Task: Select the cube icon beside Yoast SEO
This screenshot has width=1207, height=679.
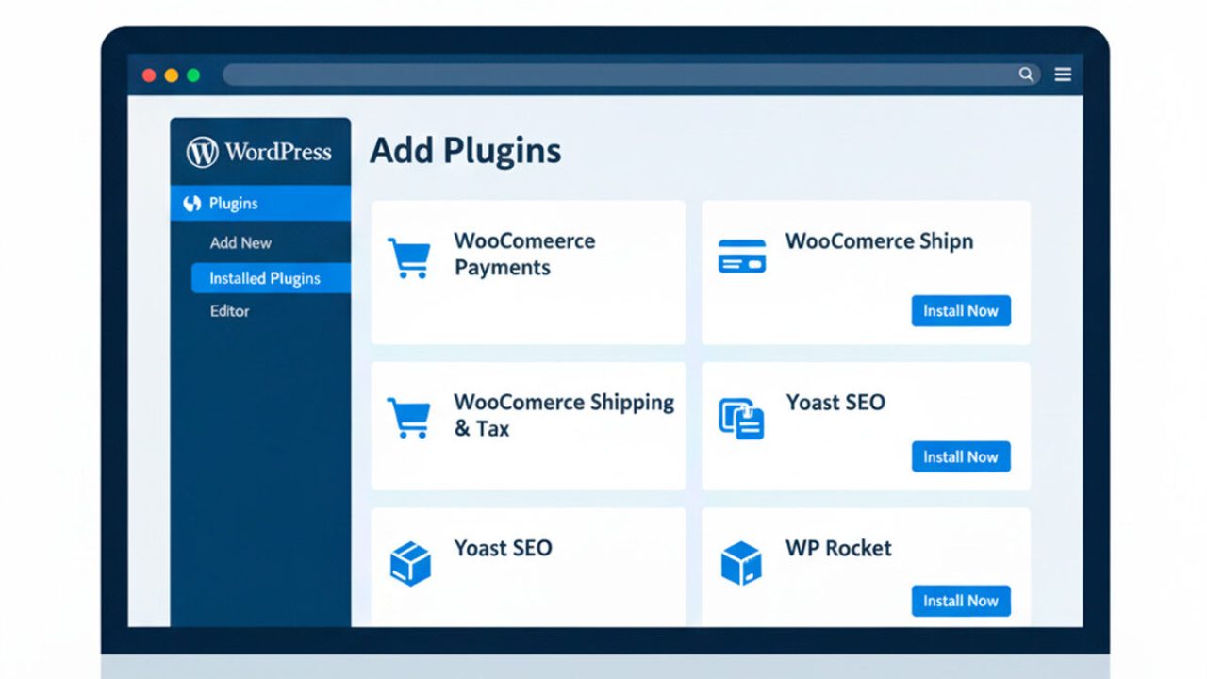Action: (x=409, y=561)
